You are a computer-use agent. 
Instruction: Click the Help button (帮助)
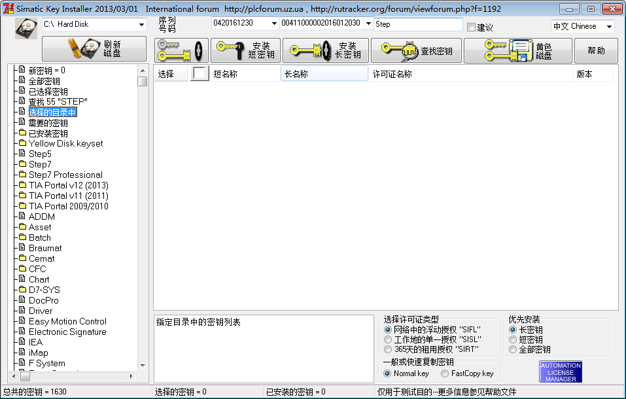click(596, 51)
